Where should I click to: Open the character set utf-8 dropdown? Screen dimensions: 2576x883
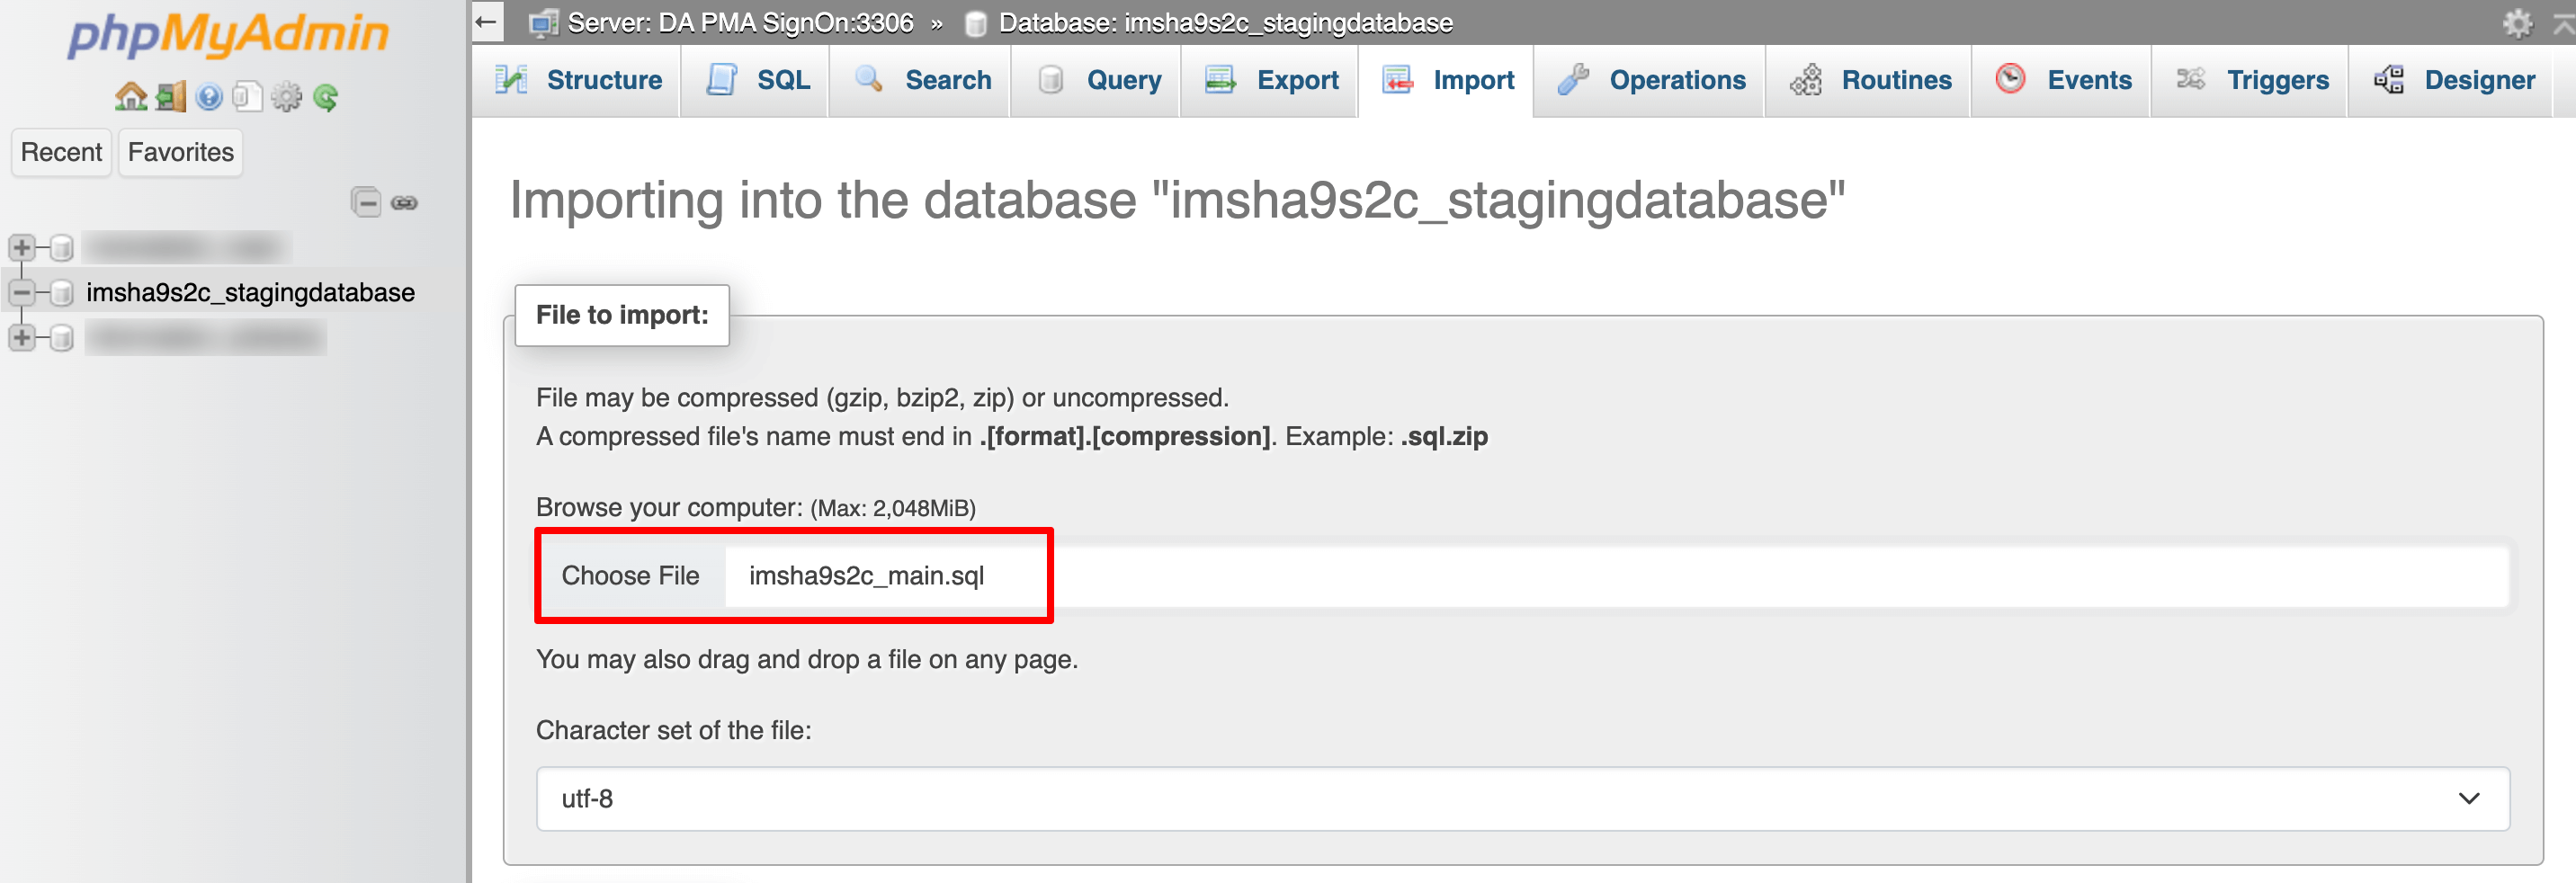(x=1522, y=798)
